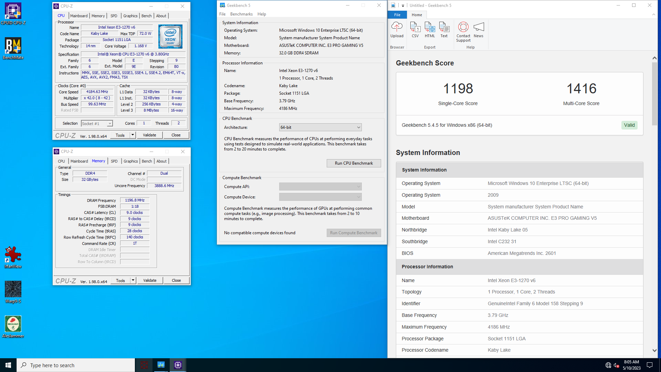Open the CPU tab in the memory CPU-Z window

click(x=61, y=161)
